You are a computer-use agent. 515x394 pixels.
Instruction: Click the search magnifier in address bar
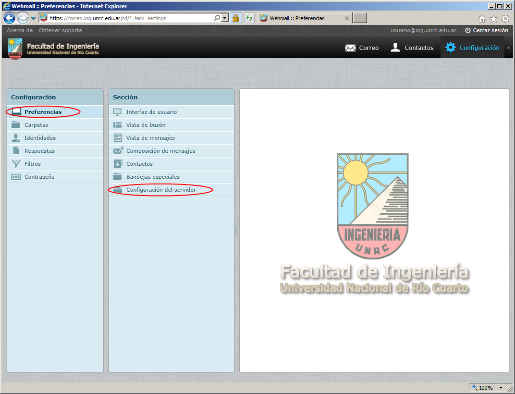pos(217,18)
